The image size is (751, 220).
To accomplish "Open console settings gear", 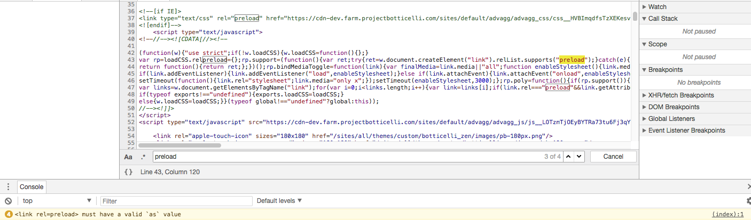I will pyautogui.click(x=748, y=201).
